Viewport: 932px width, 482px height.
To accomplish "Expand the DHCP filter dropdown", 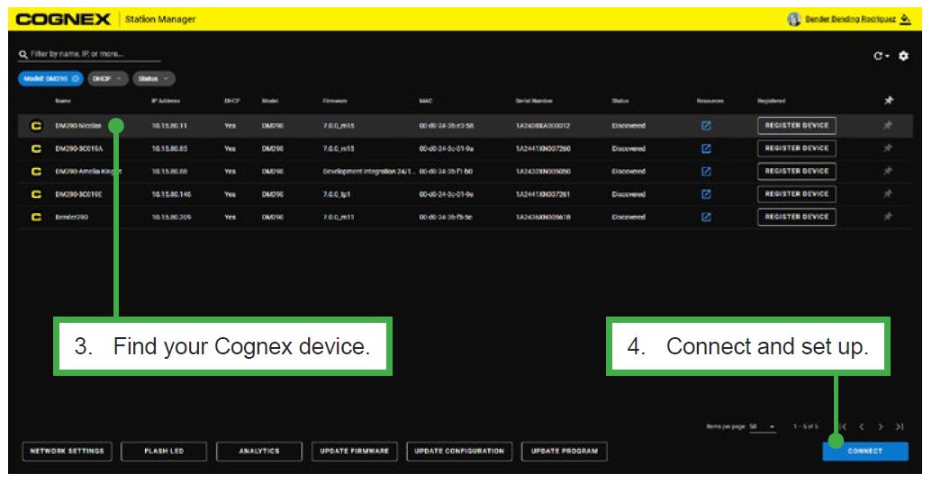I will 109,79.
